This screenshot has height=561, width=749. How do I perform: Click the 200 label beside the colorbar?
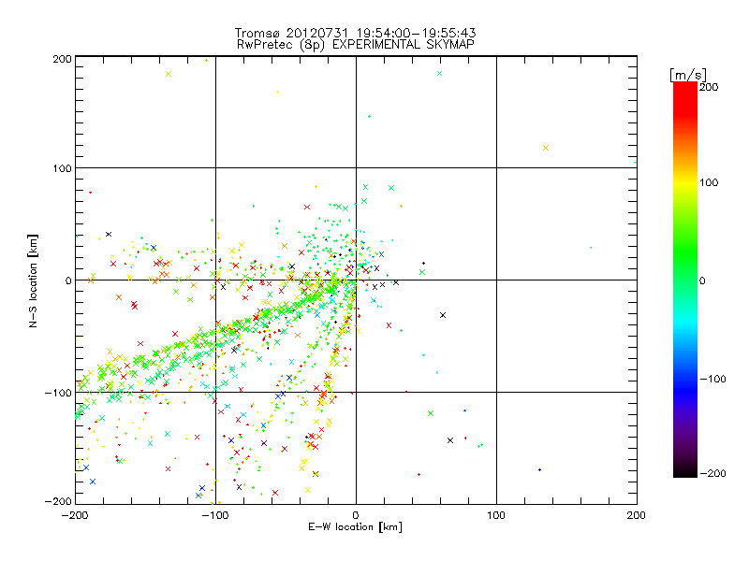(x=709, y=87)
